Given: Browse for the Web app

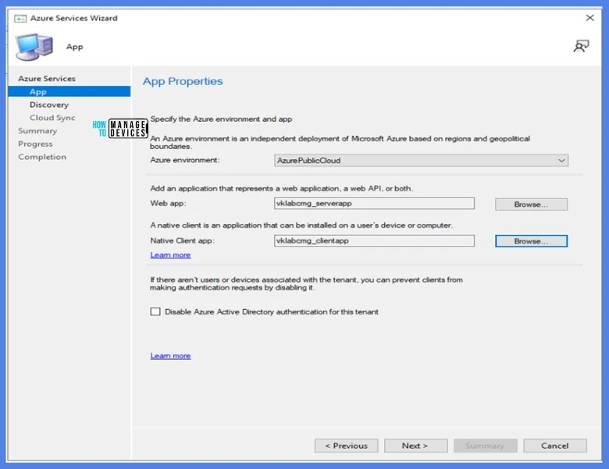Looking at the screenshot, I should (x=531, y=204).
